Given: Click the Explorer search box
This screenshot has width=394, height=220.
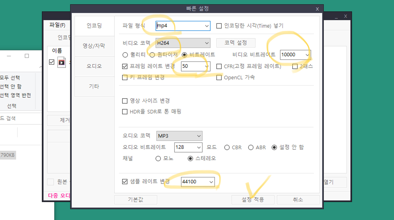Looking at the screenshot, I should point(21,118).
